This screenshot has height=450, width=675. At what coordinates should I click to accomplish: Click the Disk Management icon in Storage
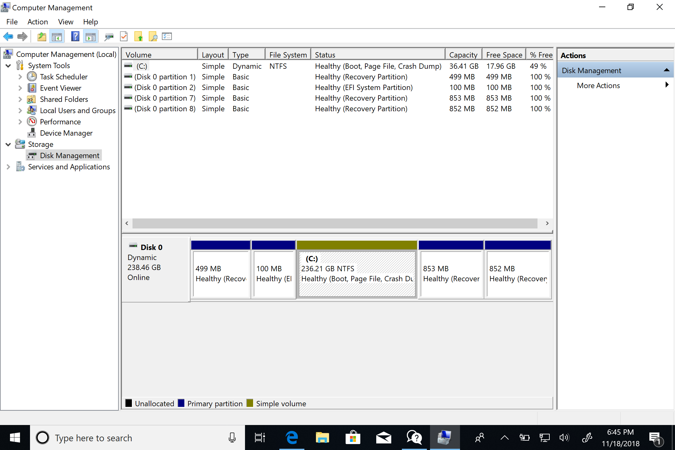click(32, 155)
